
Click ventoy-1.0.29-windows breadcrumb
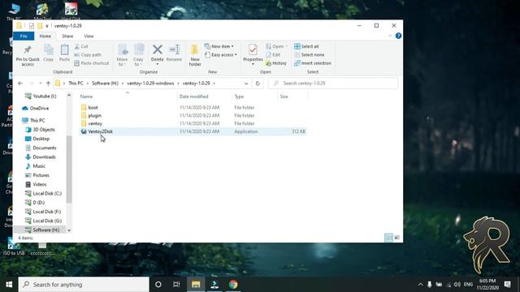[x=150, y=83]
